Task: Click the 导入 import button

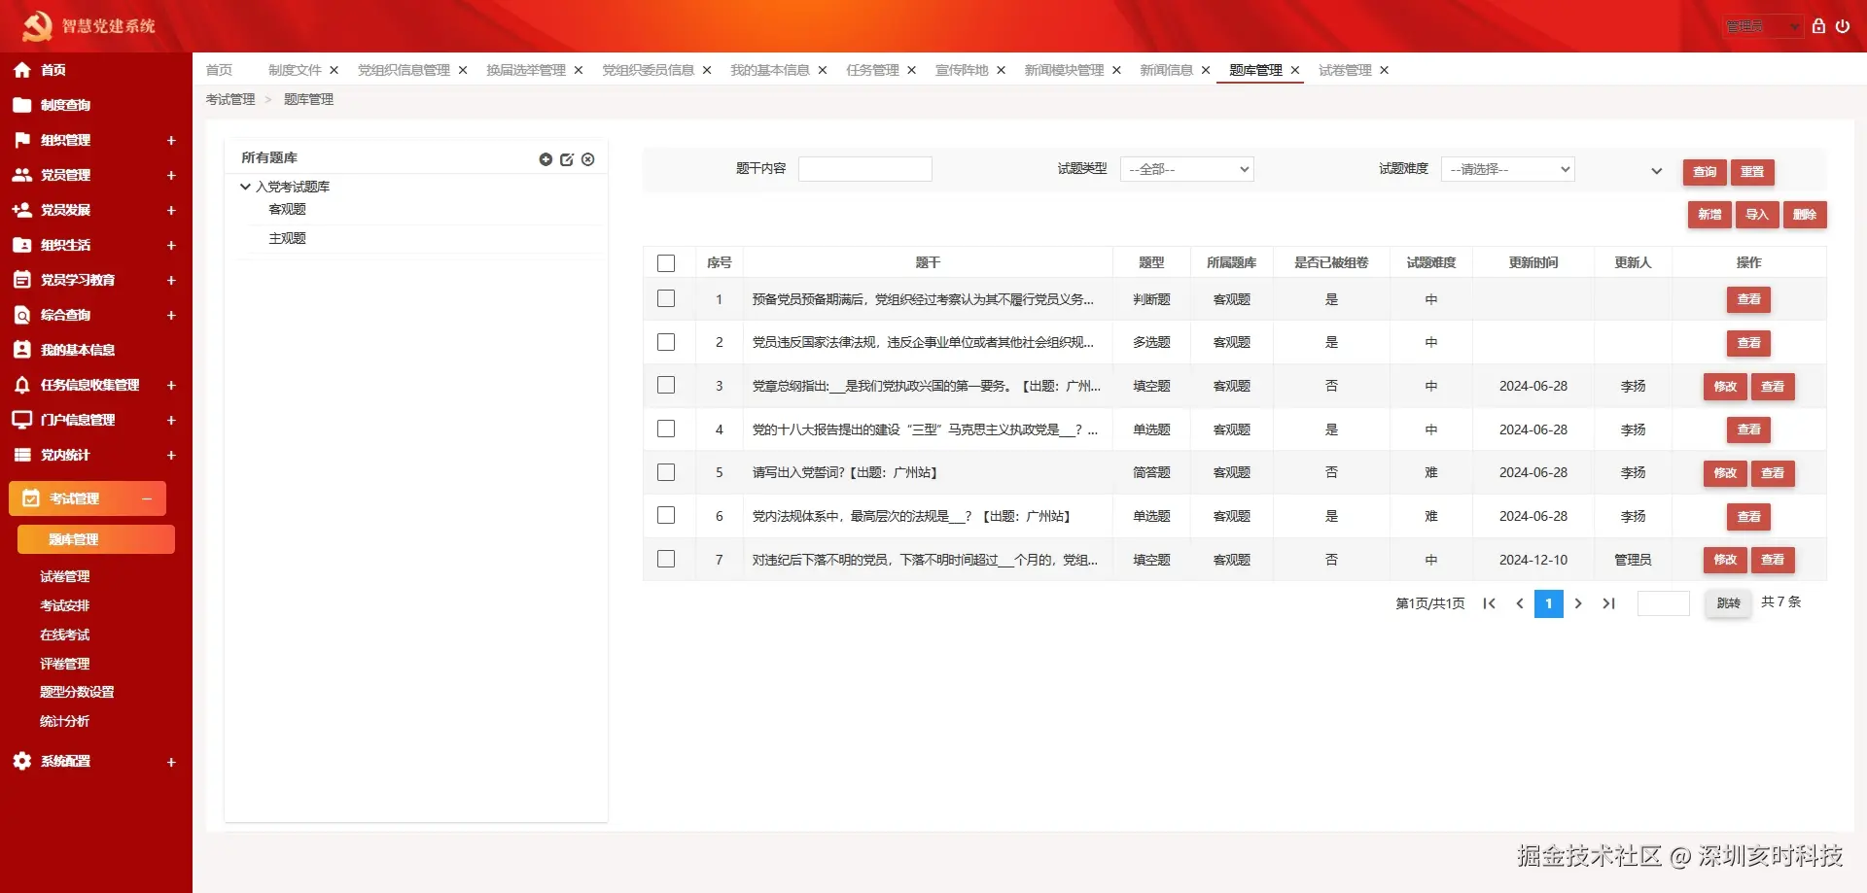Action: [x=1757, y=215]
